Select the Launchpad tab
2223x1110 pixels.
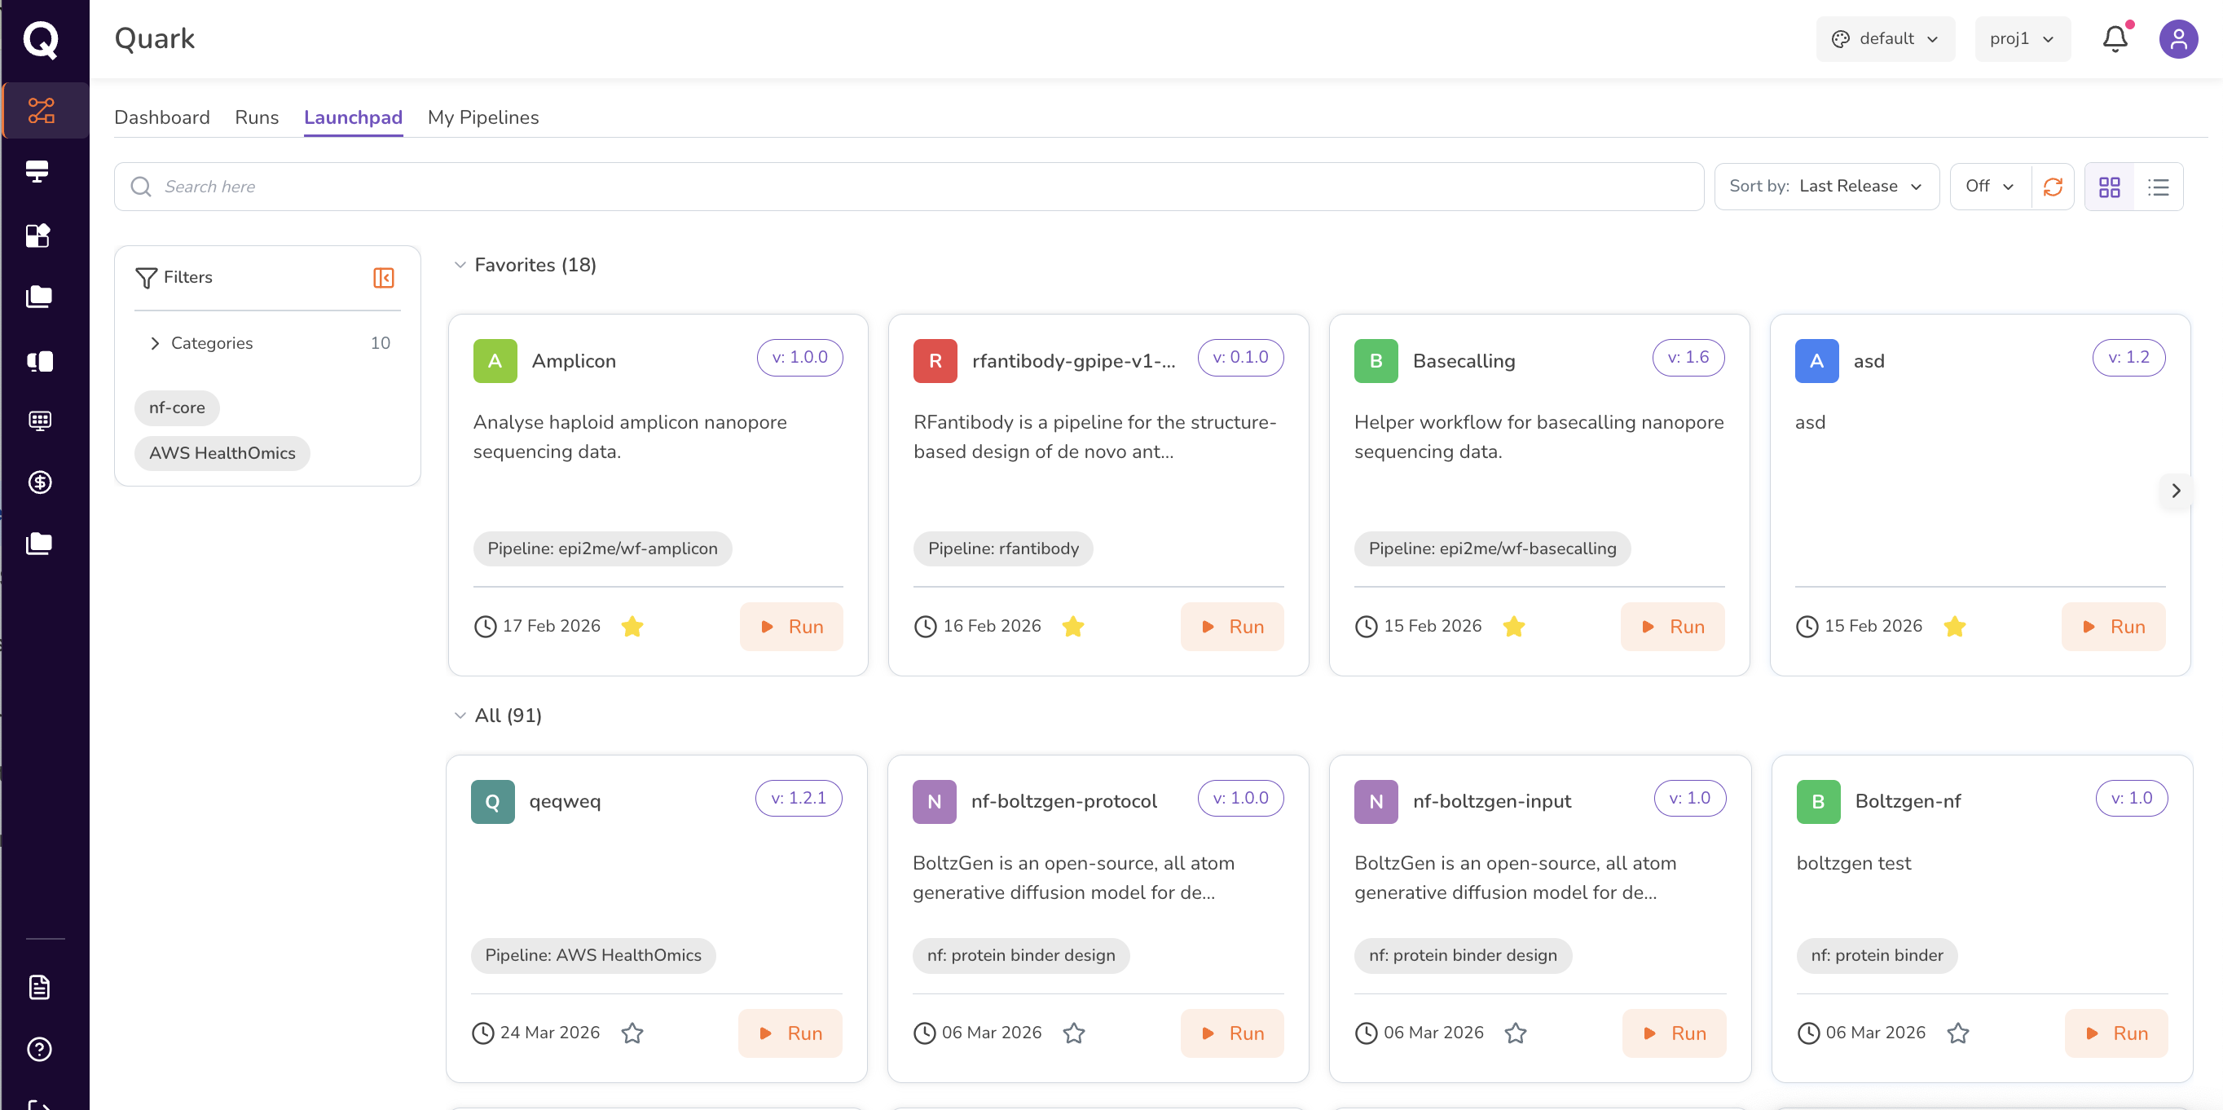(353, 117)
